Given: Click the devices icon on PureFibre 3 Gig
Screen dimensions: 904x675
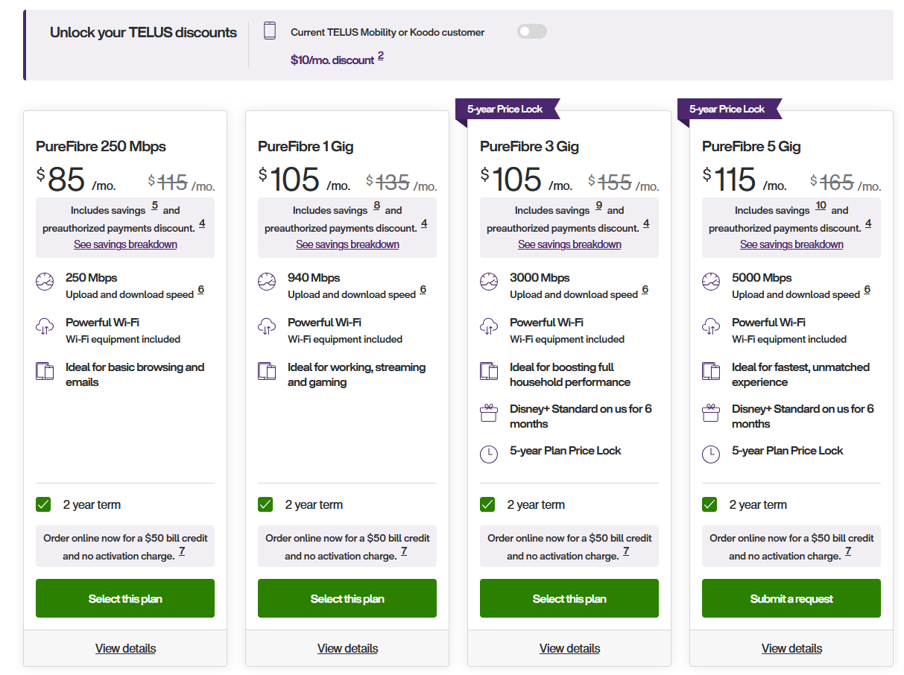Looking at the screenshot, I should pyautogui.click(x=489, y=371).
